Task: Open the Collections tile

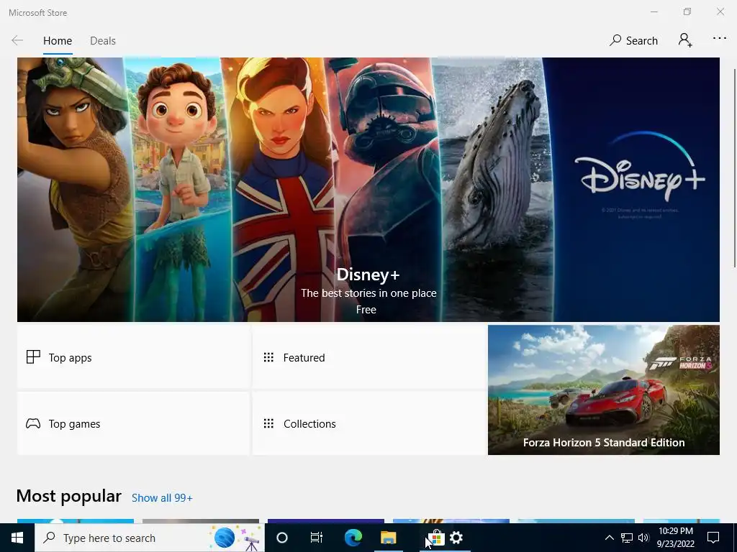Action: [369, 423]
